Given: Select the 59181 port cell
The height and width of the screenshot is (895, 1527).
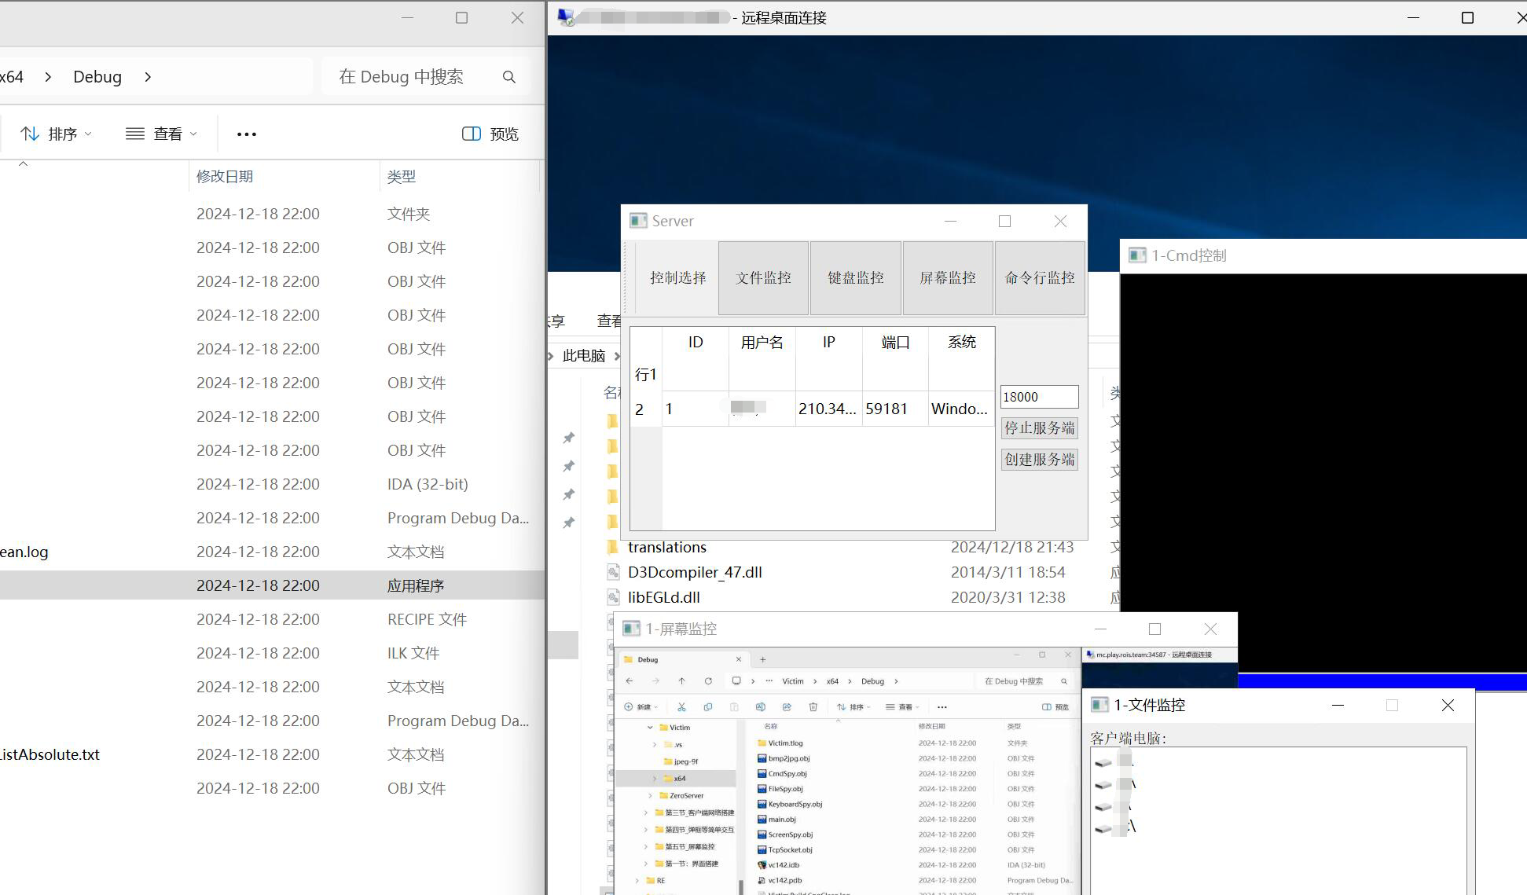Looking at the screenshot, I should (x=895, y=409).
